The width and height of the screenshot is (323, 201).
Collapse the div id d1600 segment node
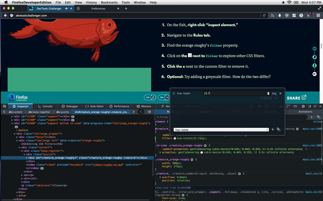pyautogui.click(x=12, y=123)
